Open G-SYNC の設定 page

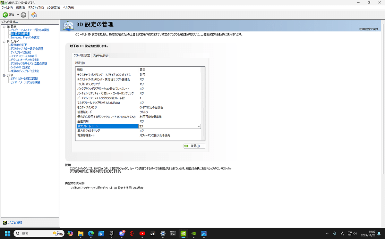(20, 67)
